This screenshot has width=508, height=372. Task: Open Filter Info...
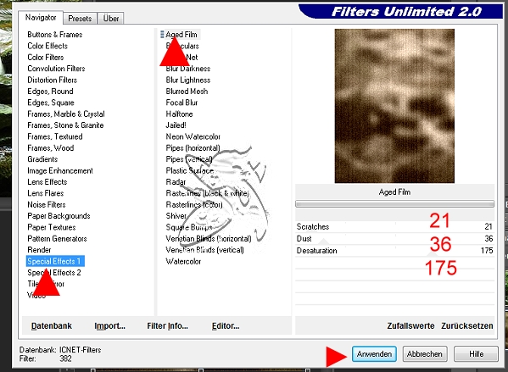[167, 325]
